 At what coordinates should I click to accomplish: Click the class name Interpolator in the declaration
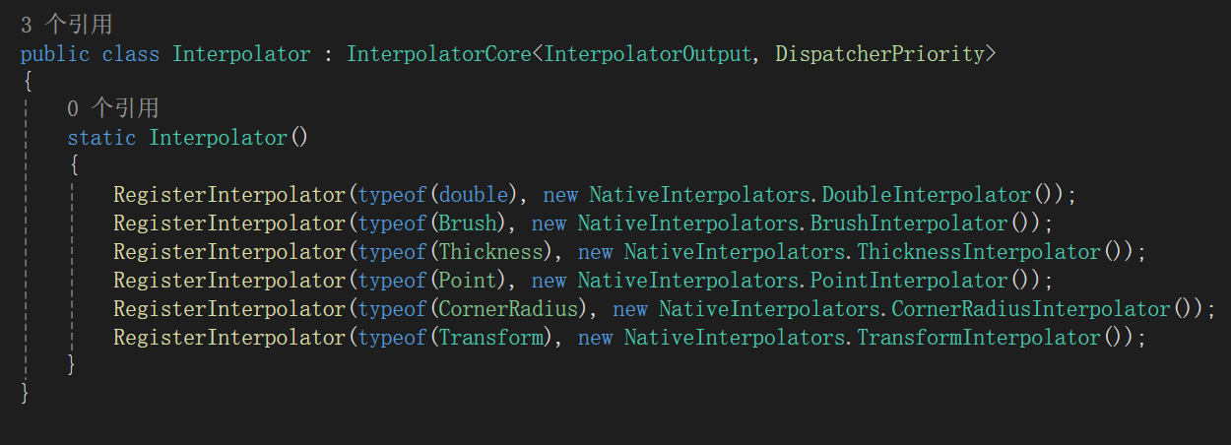pyautogui.click(x=241, y=53)
